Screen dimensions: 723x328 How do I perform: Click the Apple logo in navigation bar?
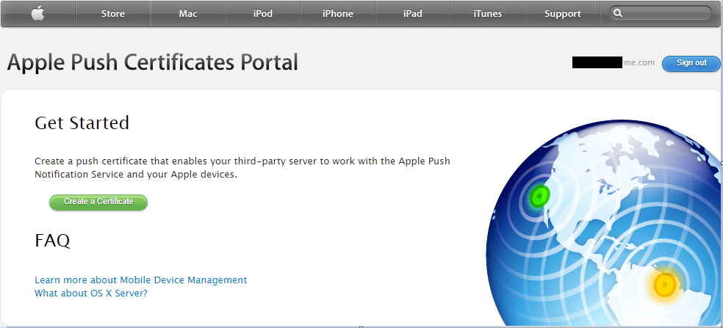pos(37,13)
